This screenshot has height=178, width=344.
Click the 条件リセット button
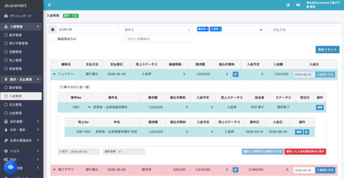point(327,50)
